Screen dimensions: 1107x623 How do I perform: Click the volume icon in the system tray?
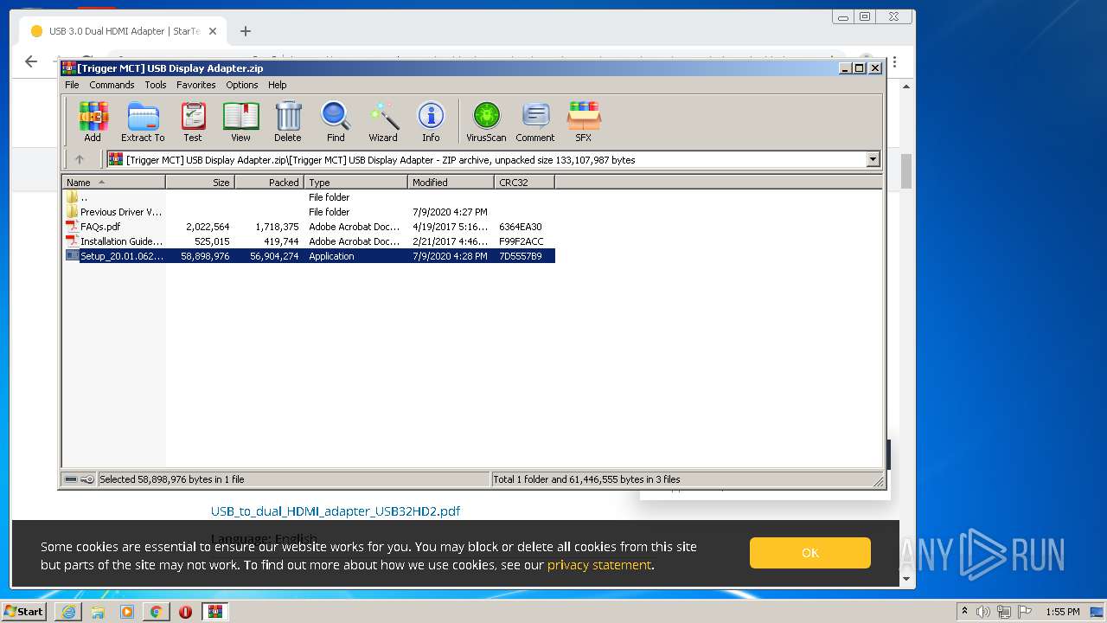point(983,612)
